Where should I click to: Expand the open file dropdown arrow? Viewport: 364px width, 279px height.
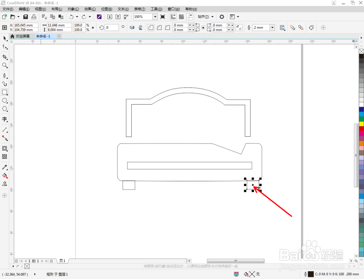tap(19, 17)
